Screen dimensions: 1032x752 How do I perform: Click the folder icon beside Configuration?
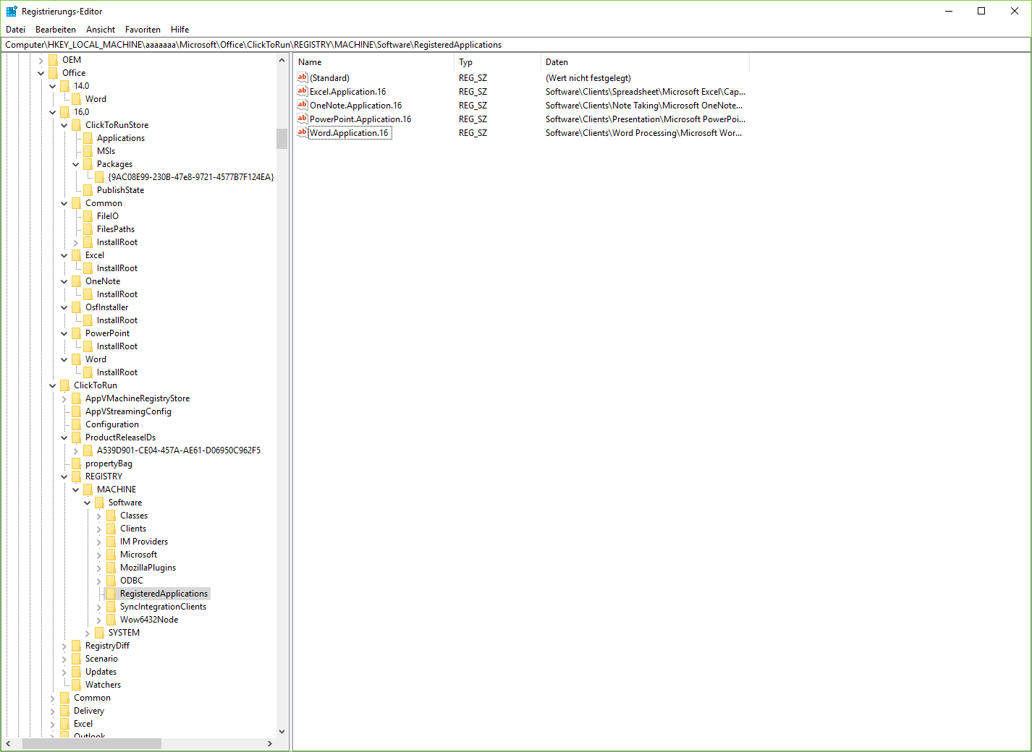[76, 424]
